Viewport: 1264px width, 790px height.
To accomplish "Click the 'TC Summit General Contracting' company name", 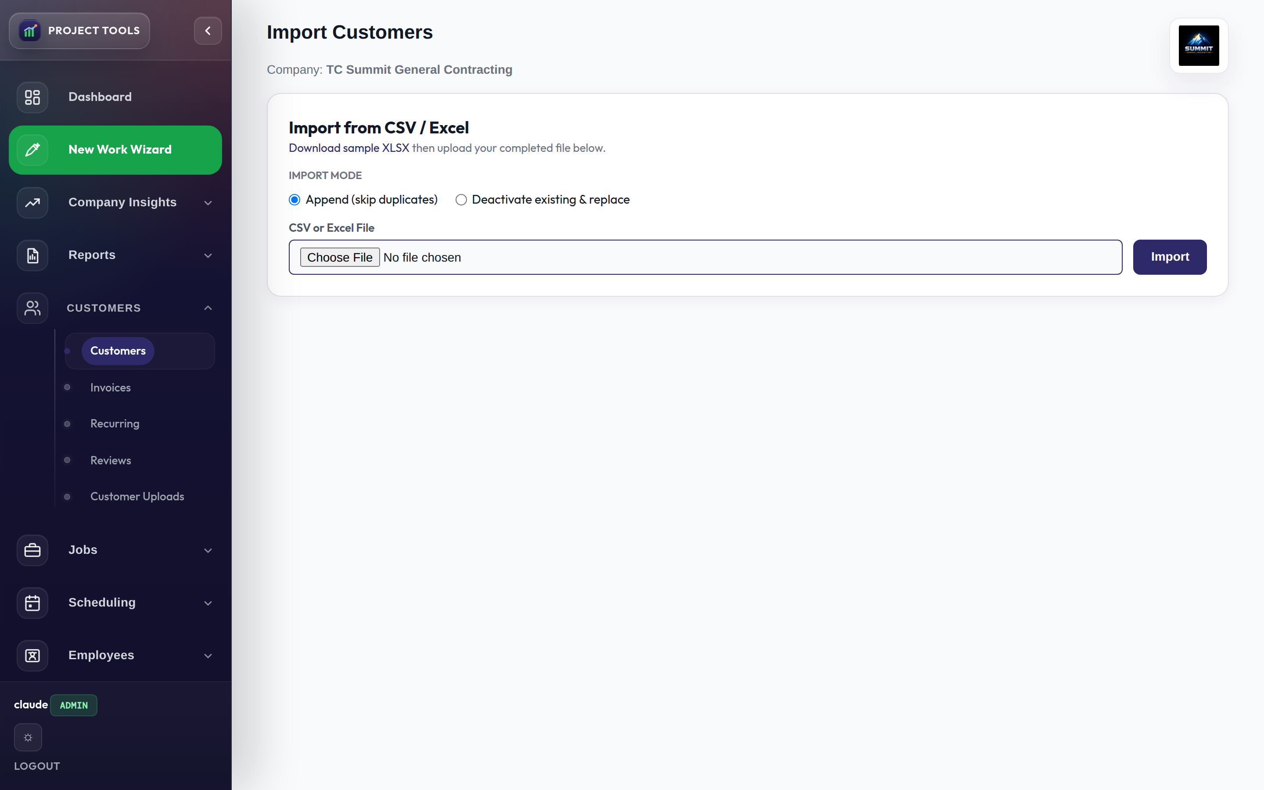I will 419,70.
